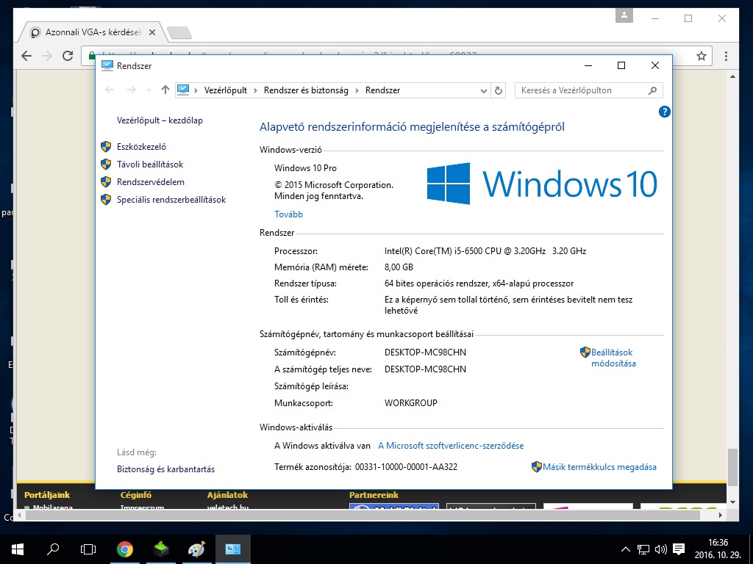The width and height of the screenshot is (753, 564).
Task: Open recent locations dropdown chevron
Action: point(149,90)
